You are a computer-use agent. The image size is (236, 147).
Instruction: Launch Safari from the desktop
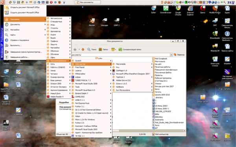153,9
